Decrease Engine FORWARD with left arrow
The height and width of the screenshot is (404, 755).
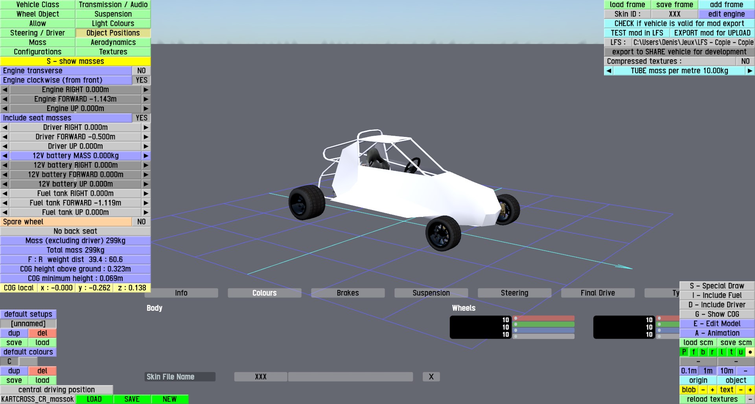click(x=5, y=99)
